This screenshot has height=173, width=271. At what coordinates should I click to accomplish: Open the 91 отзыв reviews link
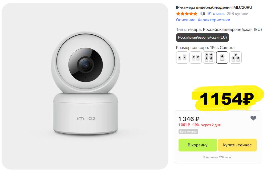click(216, 14)
